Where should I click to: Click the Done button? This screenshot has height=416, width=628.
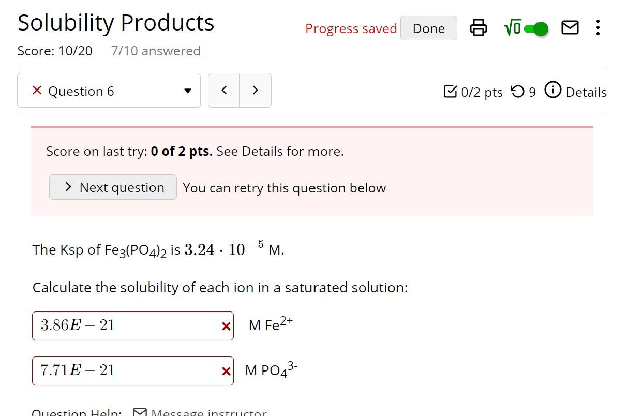point(428,28)
